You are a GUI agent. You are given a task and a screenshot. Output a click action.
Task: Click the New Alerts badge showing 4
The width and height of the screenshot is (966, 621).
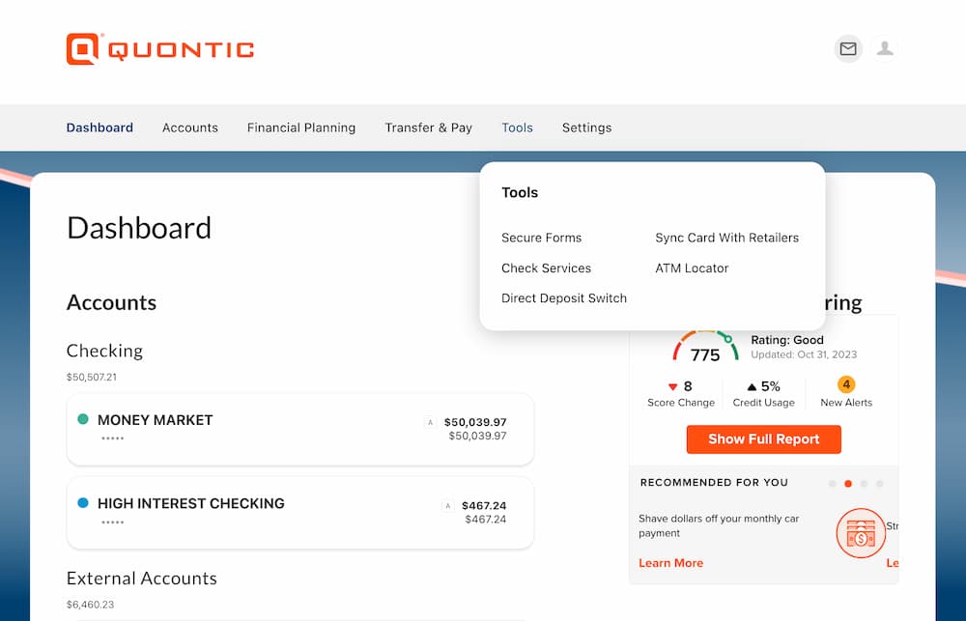pyautogui.click(x=846, y=385)
